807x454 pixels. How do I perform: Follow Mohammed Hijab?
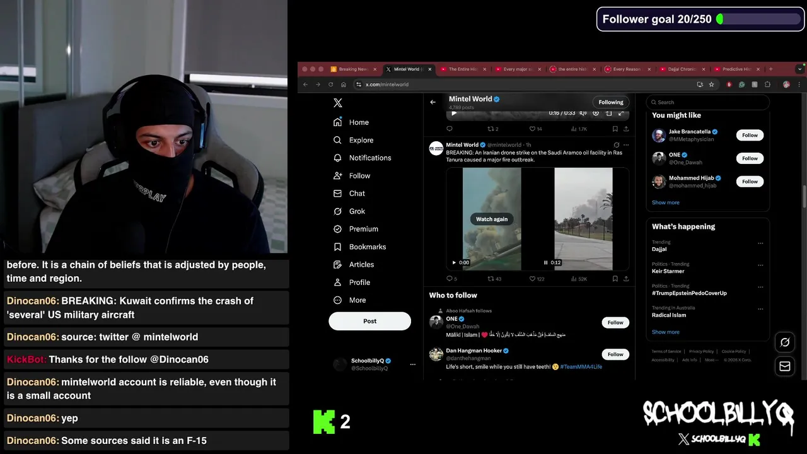(750, 182)
